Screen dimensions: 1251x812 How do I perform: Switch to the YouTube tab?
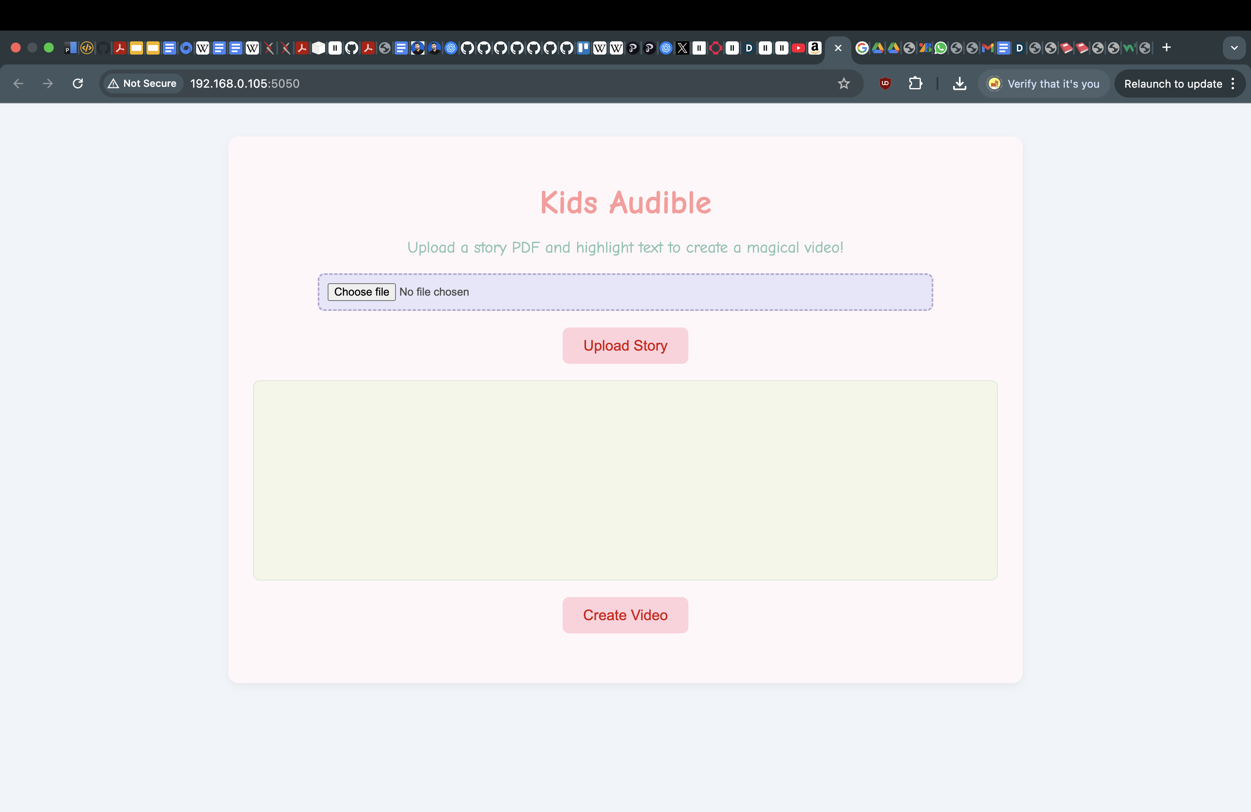pos(798,48)
